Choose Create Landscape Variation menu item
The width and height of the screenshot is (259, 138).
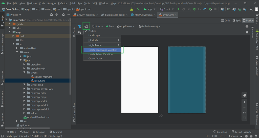[x=103, y=50]
